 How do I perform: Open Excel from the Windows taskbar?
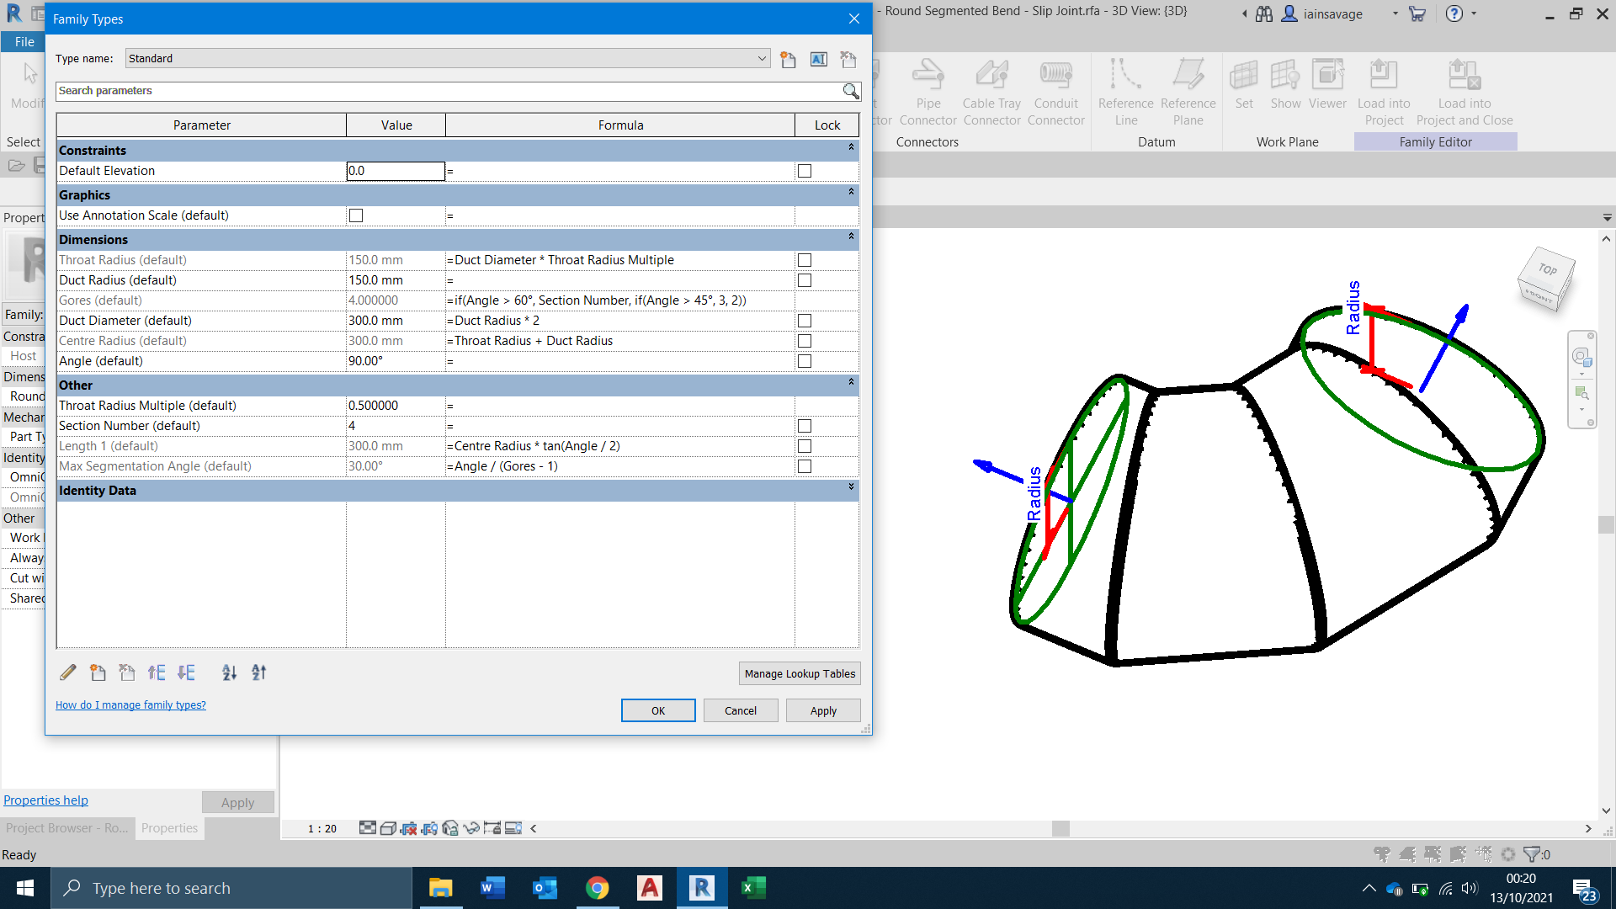tap(753, 888)
